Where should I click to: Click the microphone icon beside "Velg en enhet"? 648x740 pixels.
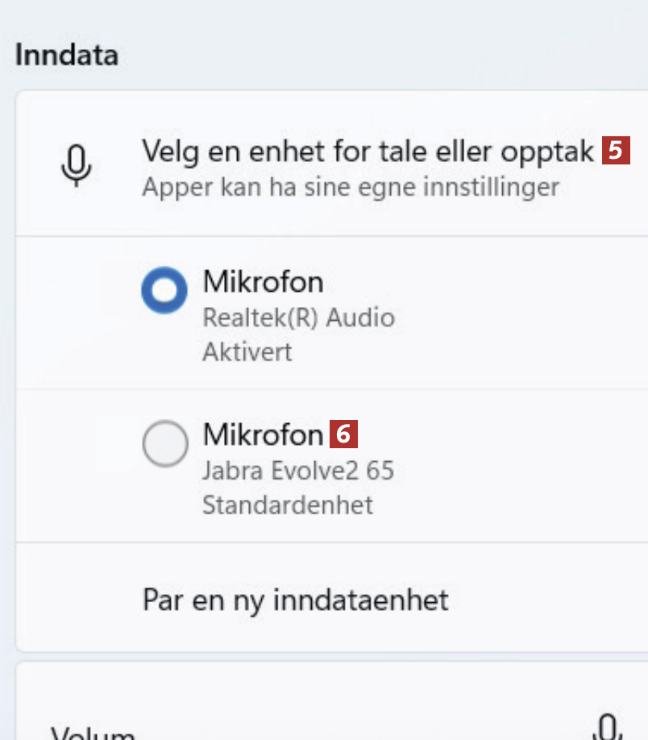[x=76, y=165]
